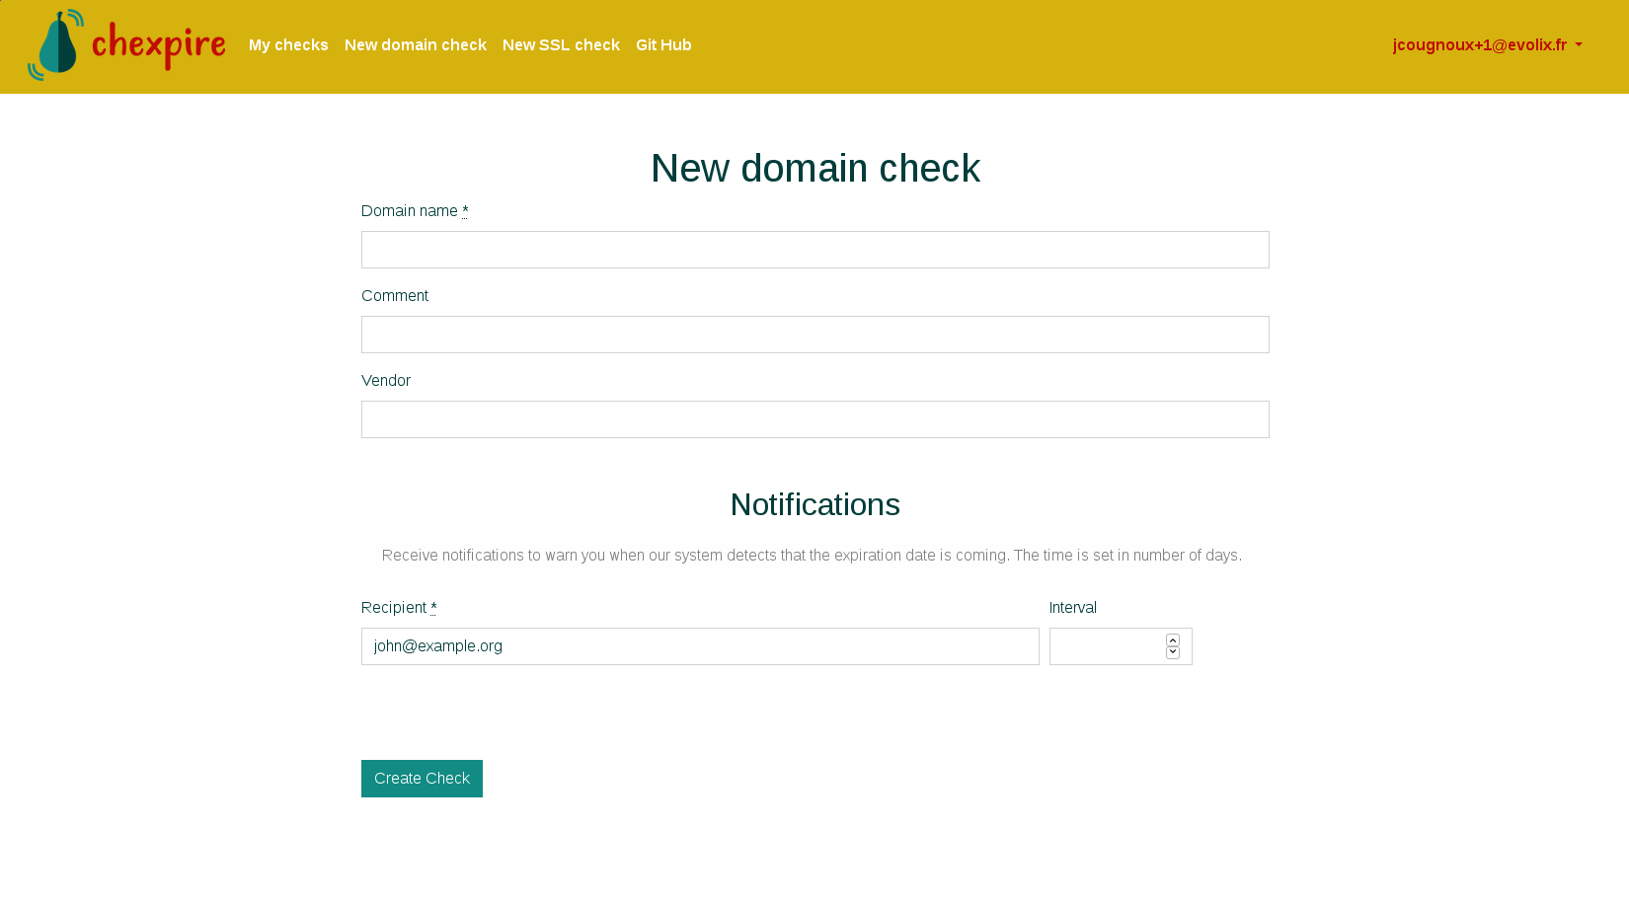The height and width of the screenshot is (903, 1629).
Task: Expand the caret next to the account email
Action: click(1579, 45)
